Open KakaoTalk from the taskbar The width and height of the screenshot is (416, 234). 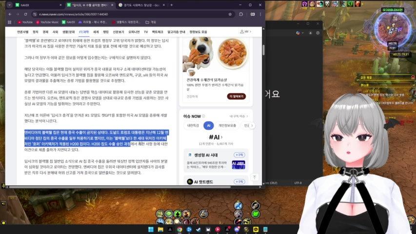(x=256, y=229)
